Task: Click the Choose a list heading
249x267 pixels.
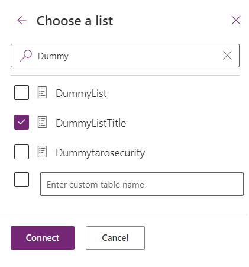Action: click(75, 21)
